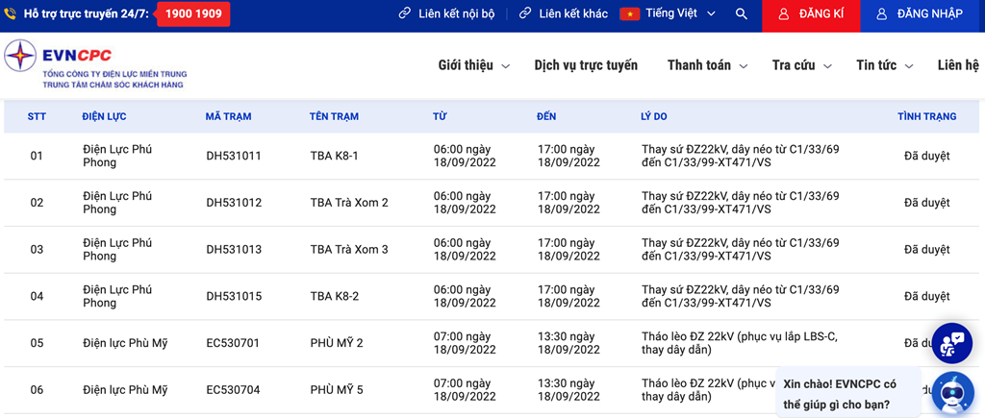Click the EVNCPC logo
The width and height of the screenshot is (985, 418).
point(95,64)
